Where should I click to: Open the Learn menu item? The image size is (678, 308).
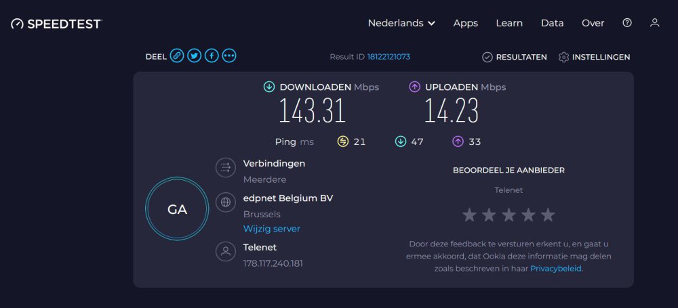[x=509, y=23]
